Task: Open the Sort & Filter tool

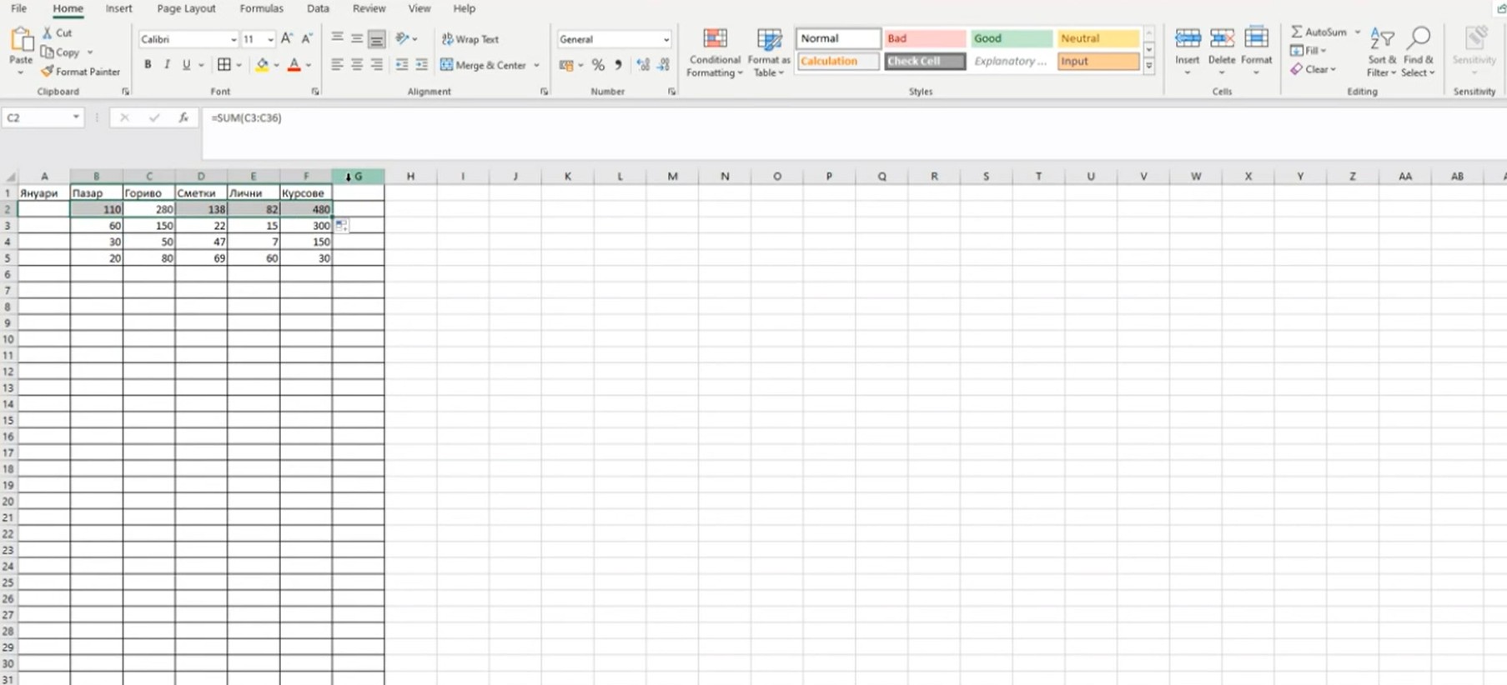Action: 1382,52
